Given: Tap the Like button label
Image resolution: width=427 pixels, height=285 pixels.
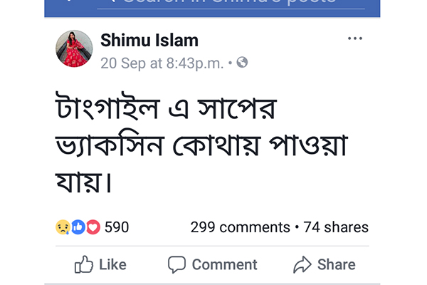Looking at the screenshot, I should click(112, 264).
